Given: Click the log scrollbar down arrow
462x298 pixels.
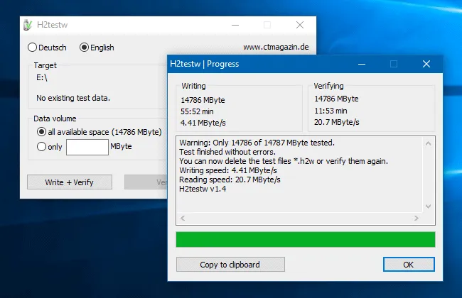Looking at the screenshot, I should pos(428,206).
